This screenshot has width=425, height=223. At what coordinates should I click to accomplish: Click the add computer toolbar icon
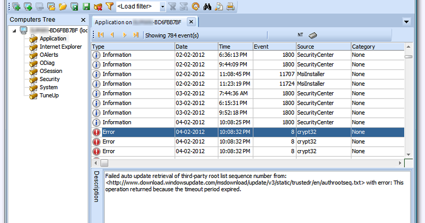[x=28, y=6]
